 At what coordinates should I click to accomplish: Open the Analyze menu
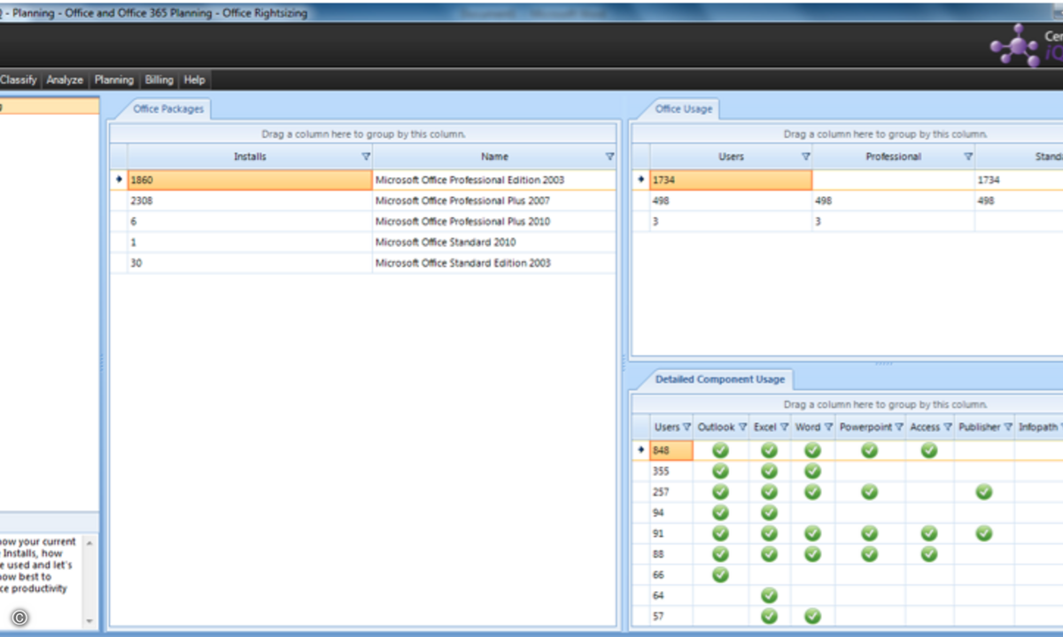[x=65, y=80]
